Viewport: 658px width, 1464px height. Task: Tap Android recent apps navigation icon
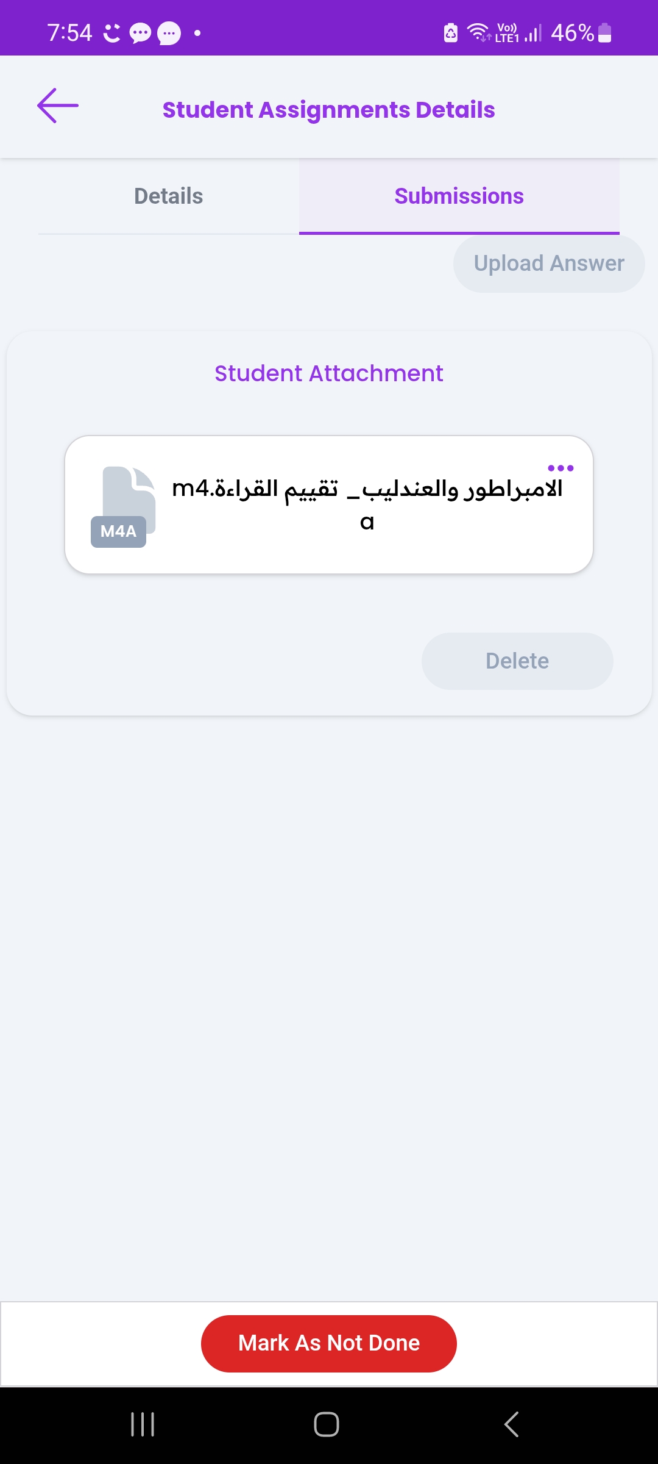[x=143, y=1424]
